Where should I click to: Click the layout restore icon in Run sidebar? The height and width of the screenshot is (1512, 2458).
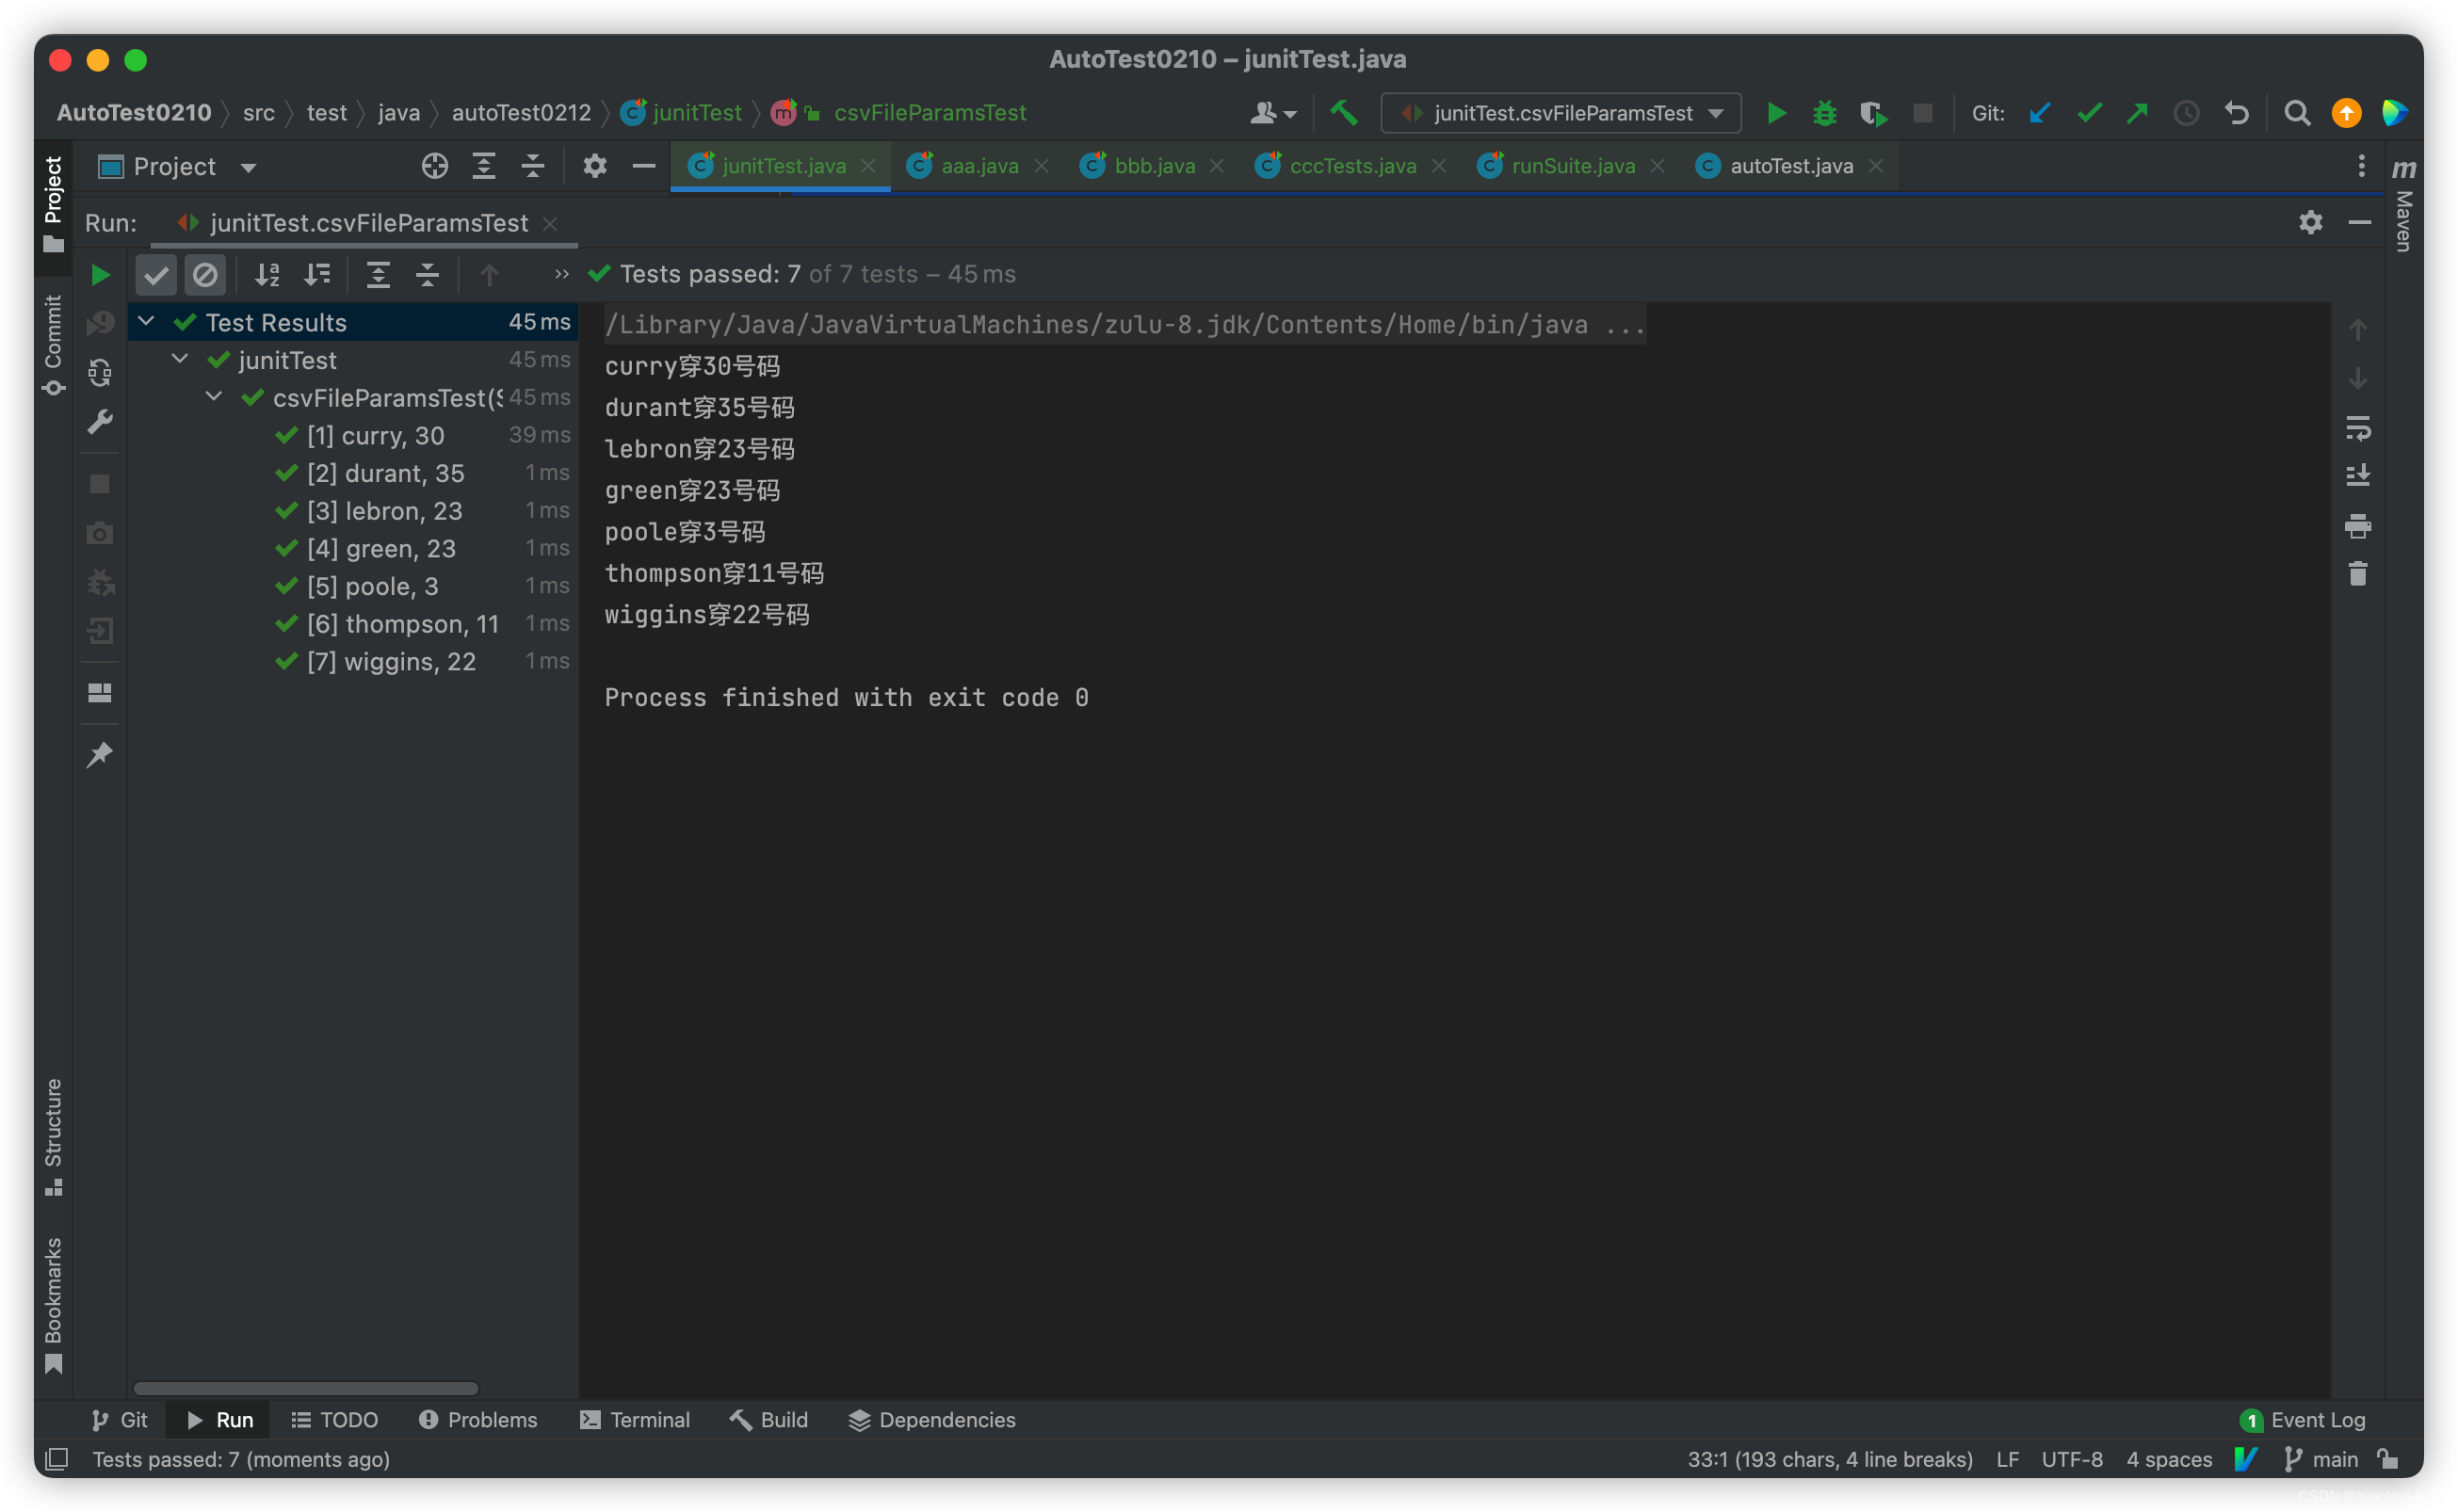pos(100,693)
